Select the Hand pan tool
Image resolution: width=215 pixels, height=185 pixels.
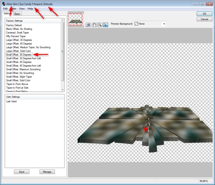point(94,25)
